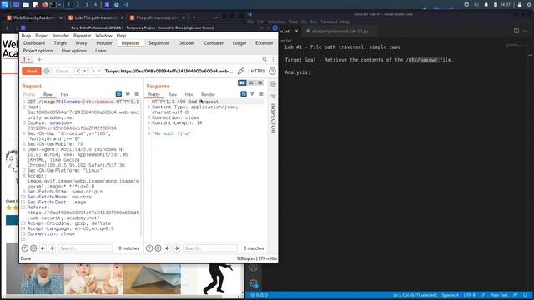Expand the browser tab list chevron
The height and width of the screenshot is (300, 534).
215,17
